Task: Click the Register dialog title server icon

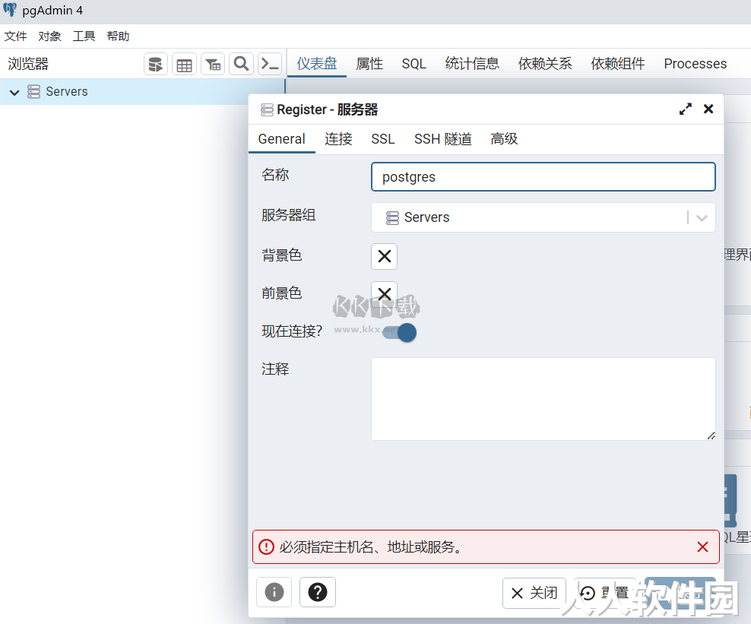Action: [267, 110]
